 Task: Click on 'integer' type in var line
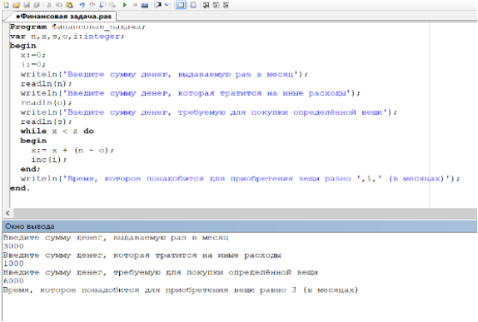(102, 37)
